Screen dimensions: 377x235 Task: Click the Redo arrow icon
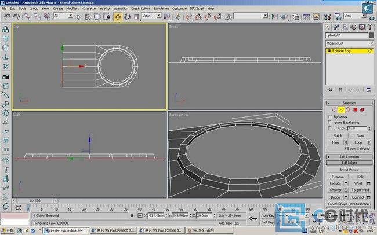coord(17,17)
